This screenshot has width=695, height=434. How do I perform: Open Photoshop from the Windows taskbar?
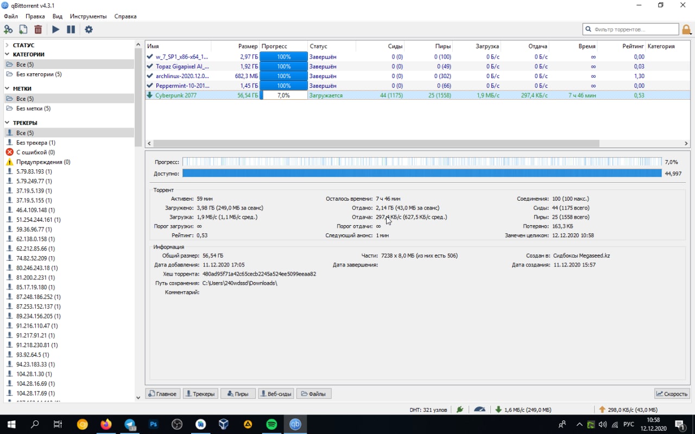pos(153,424)
